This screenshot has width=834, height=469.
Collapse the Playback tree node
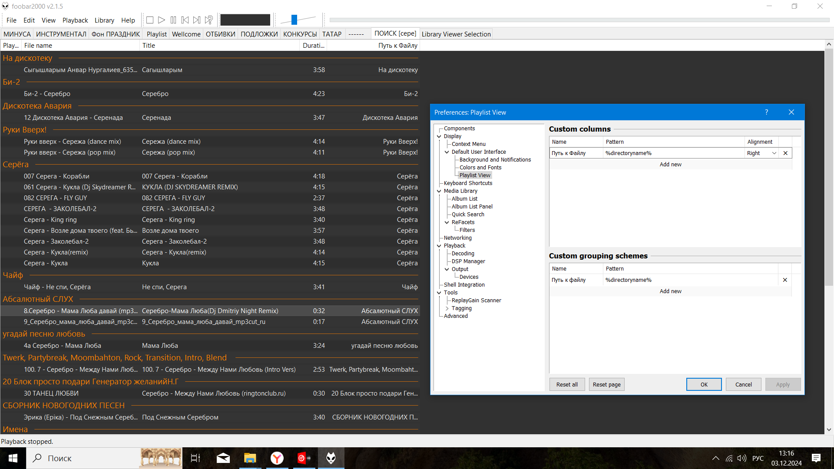point(439,246)
